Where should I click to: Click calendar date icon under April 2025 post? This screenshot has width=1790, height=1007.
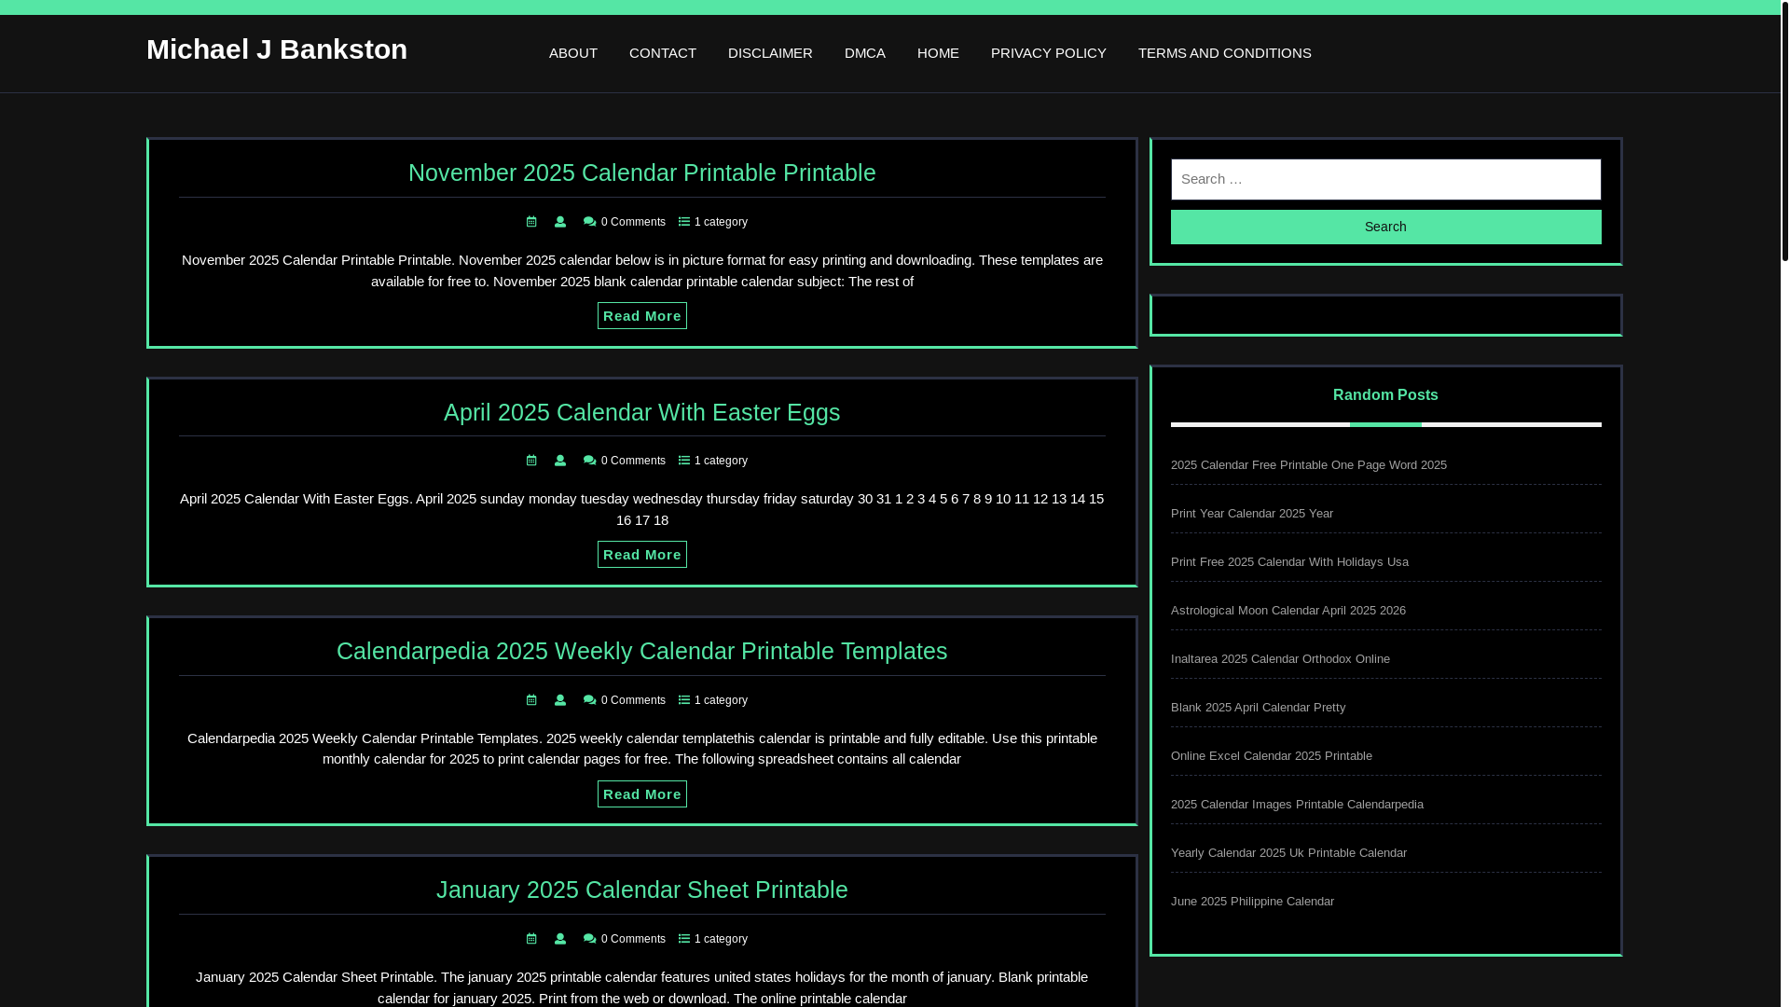point(531,461)
